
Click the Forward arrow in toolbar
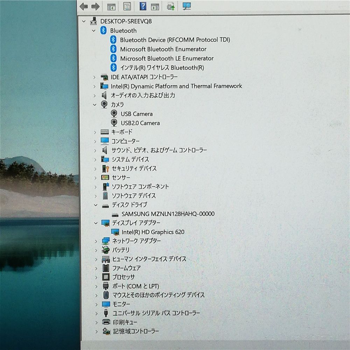click(x=95, y=6)
